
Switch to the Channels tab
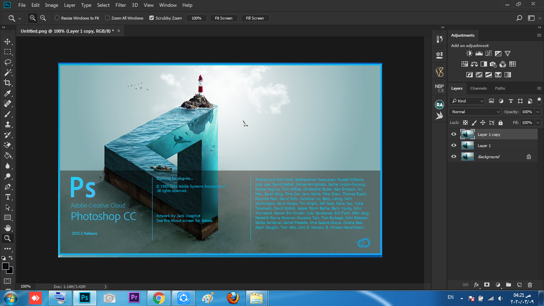478,88
